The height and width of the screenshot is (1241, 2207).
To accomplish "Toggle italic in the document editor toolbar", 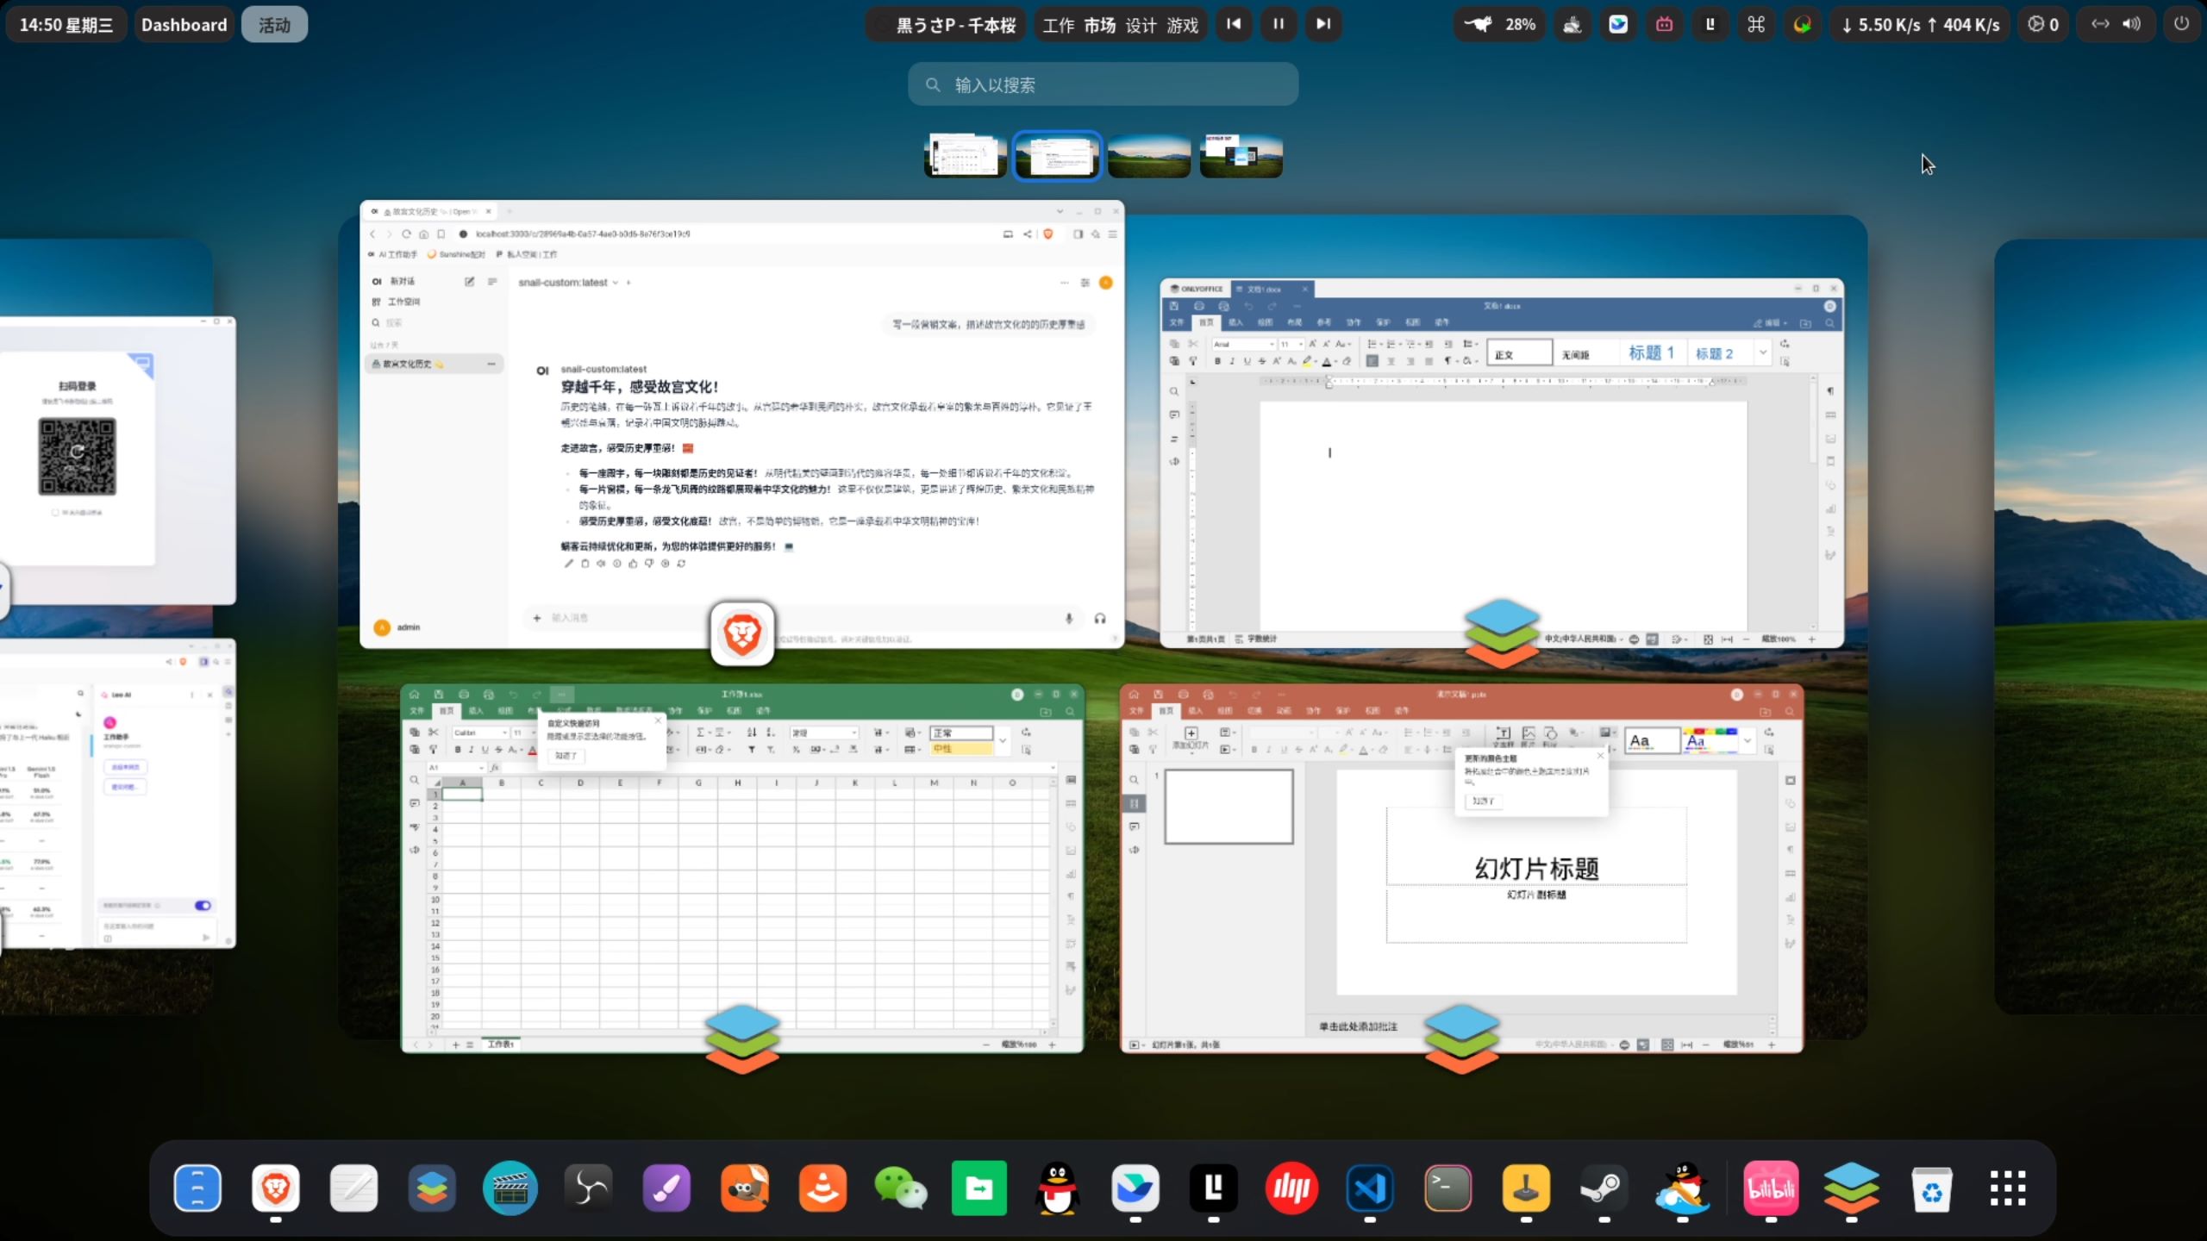I will tap(1232, 361).
